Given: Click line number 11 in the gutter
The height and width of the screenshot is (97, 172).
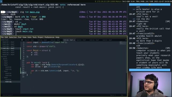Looking at the screenshot, I should [x=23, y=63].
